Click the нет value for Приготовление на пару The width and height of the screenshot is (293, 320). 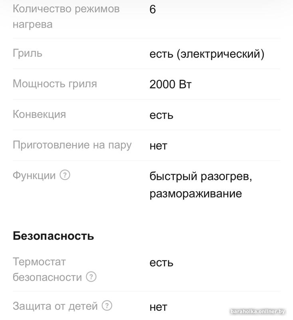[x=158, y=146]
